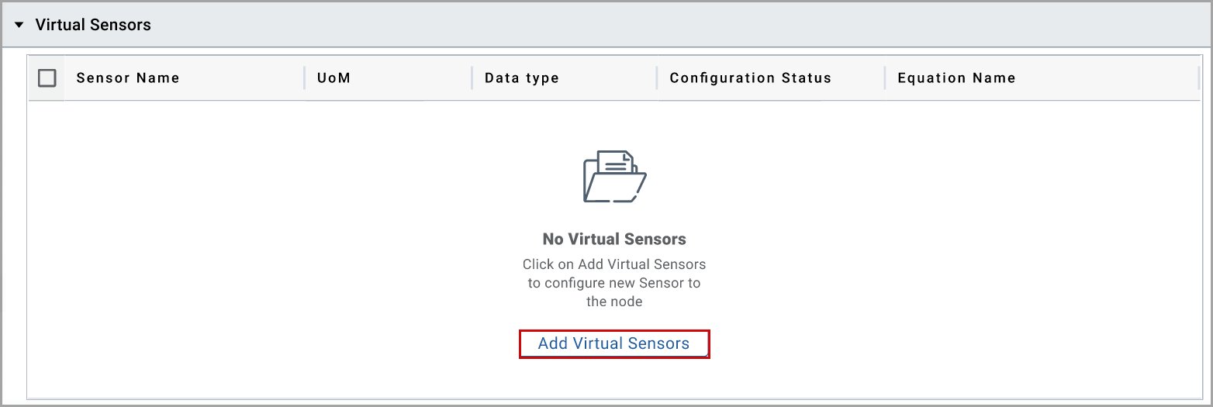Tick the select-all checkbox in table header
The image size is (1213, 407).
(47, 78)
